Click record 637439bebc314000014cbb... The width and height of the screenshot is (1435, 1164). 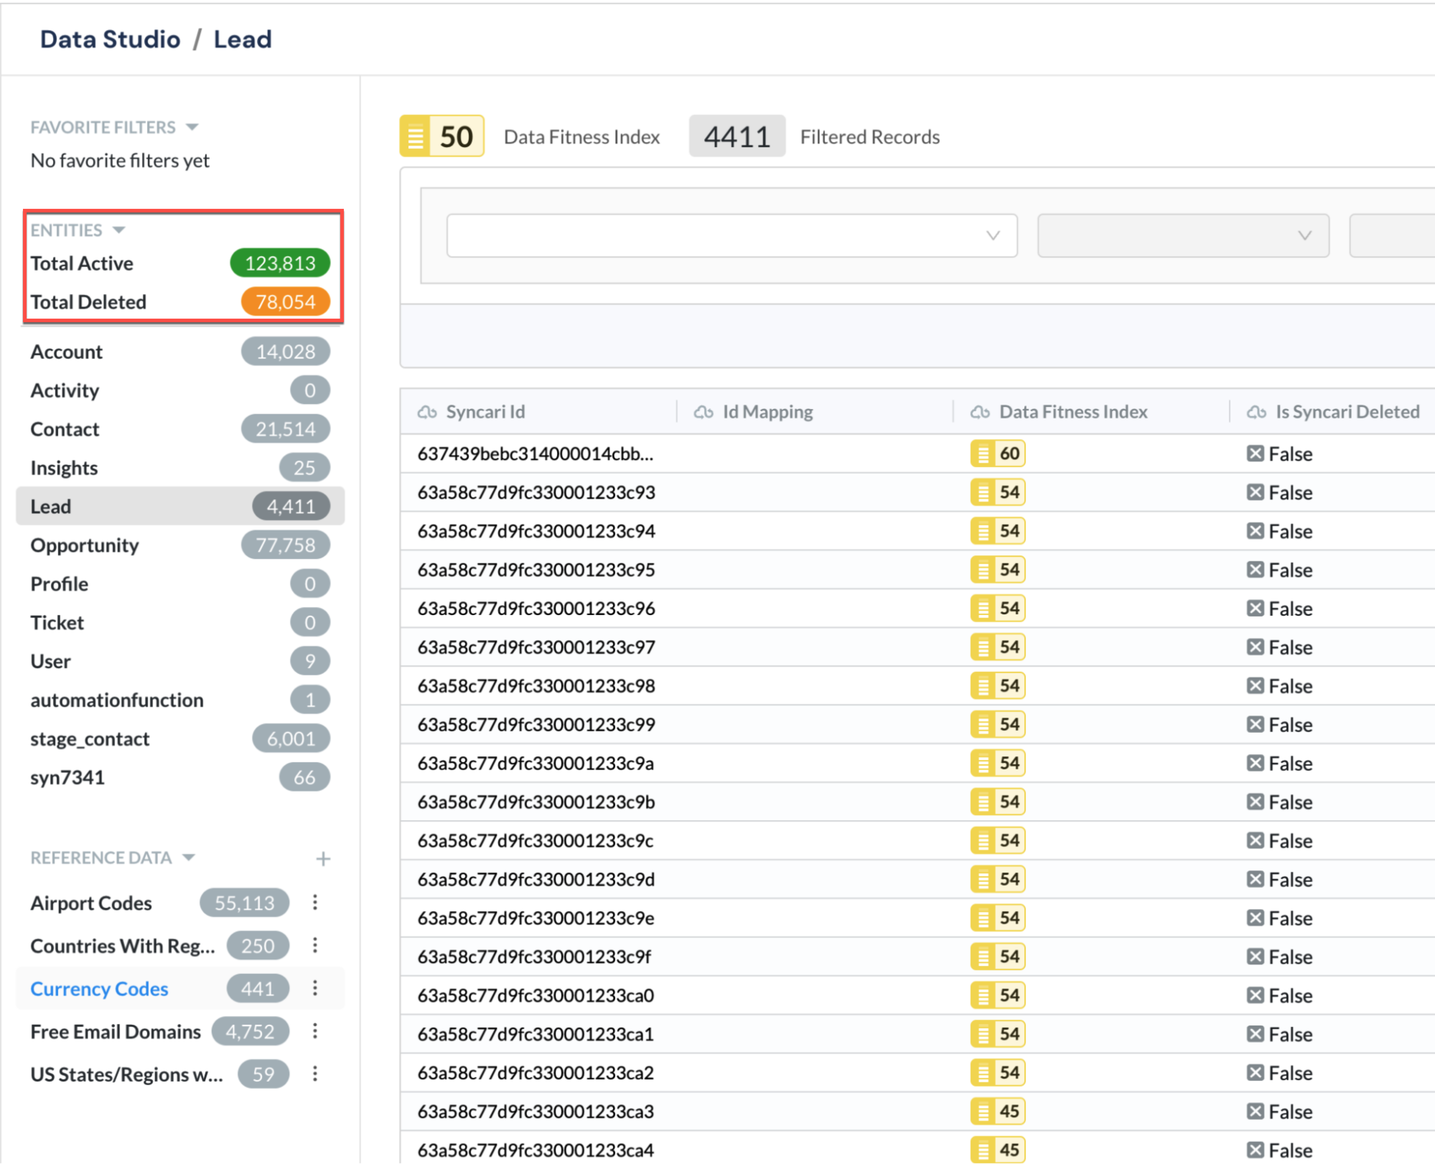(x=535, y=454)
